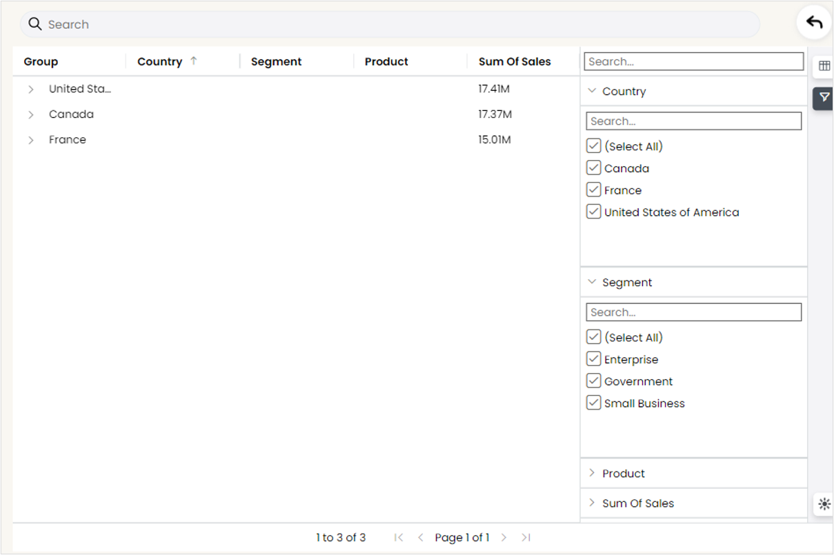
Task: Expand the United States group row
Action: [30, 89]
